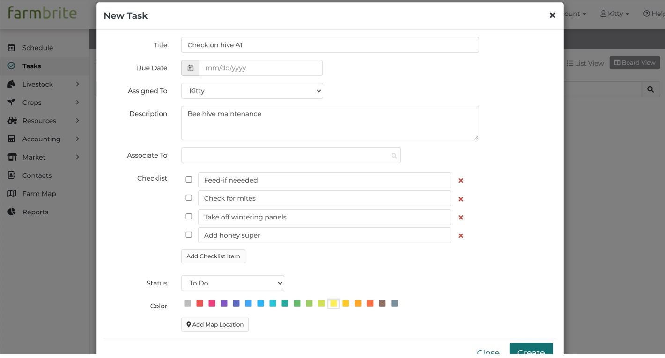Click the Farm Map sidebar icon
The height and width of the screenshot is (358, 665).
pyautogui.click(x=12, y=194)
